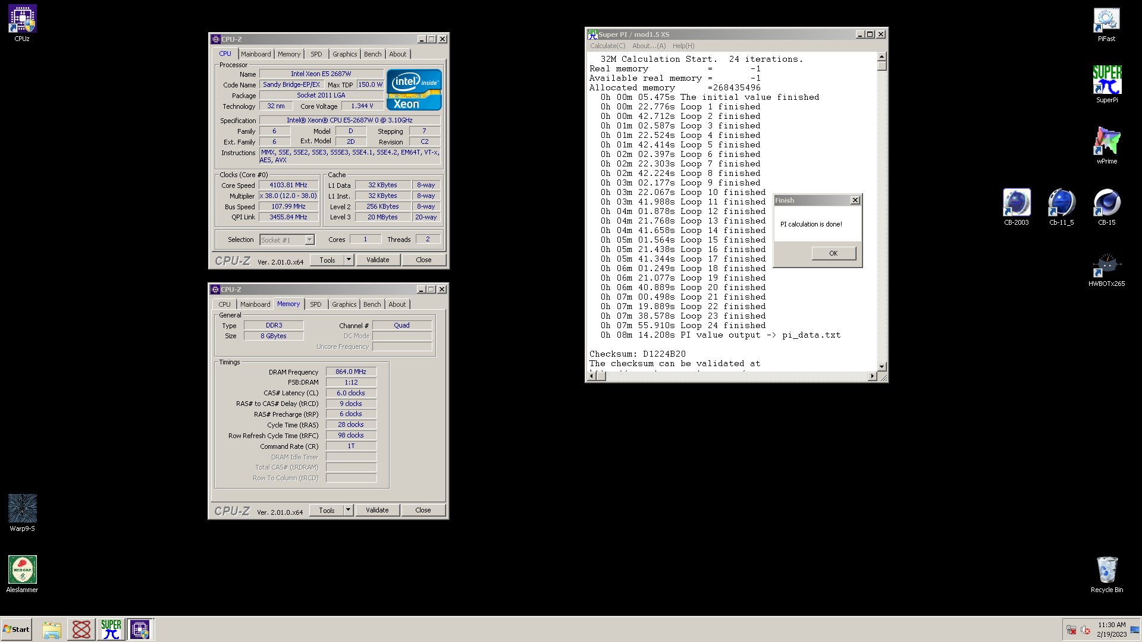Click the Validate button in upper CPU-Z

click(x=378, y=260)
